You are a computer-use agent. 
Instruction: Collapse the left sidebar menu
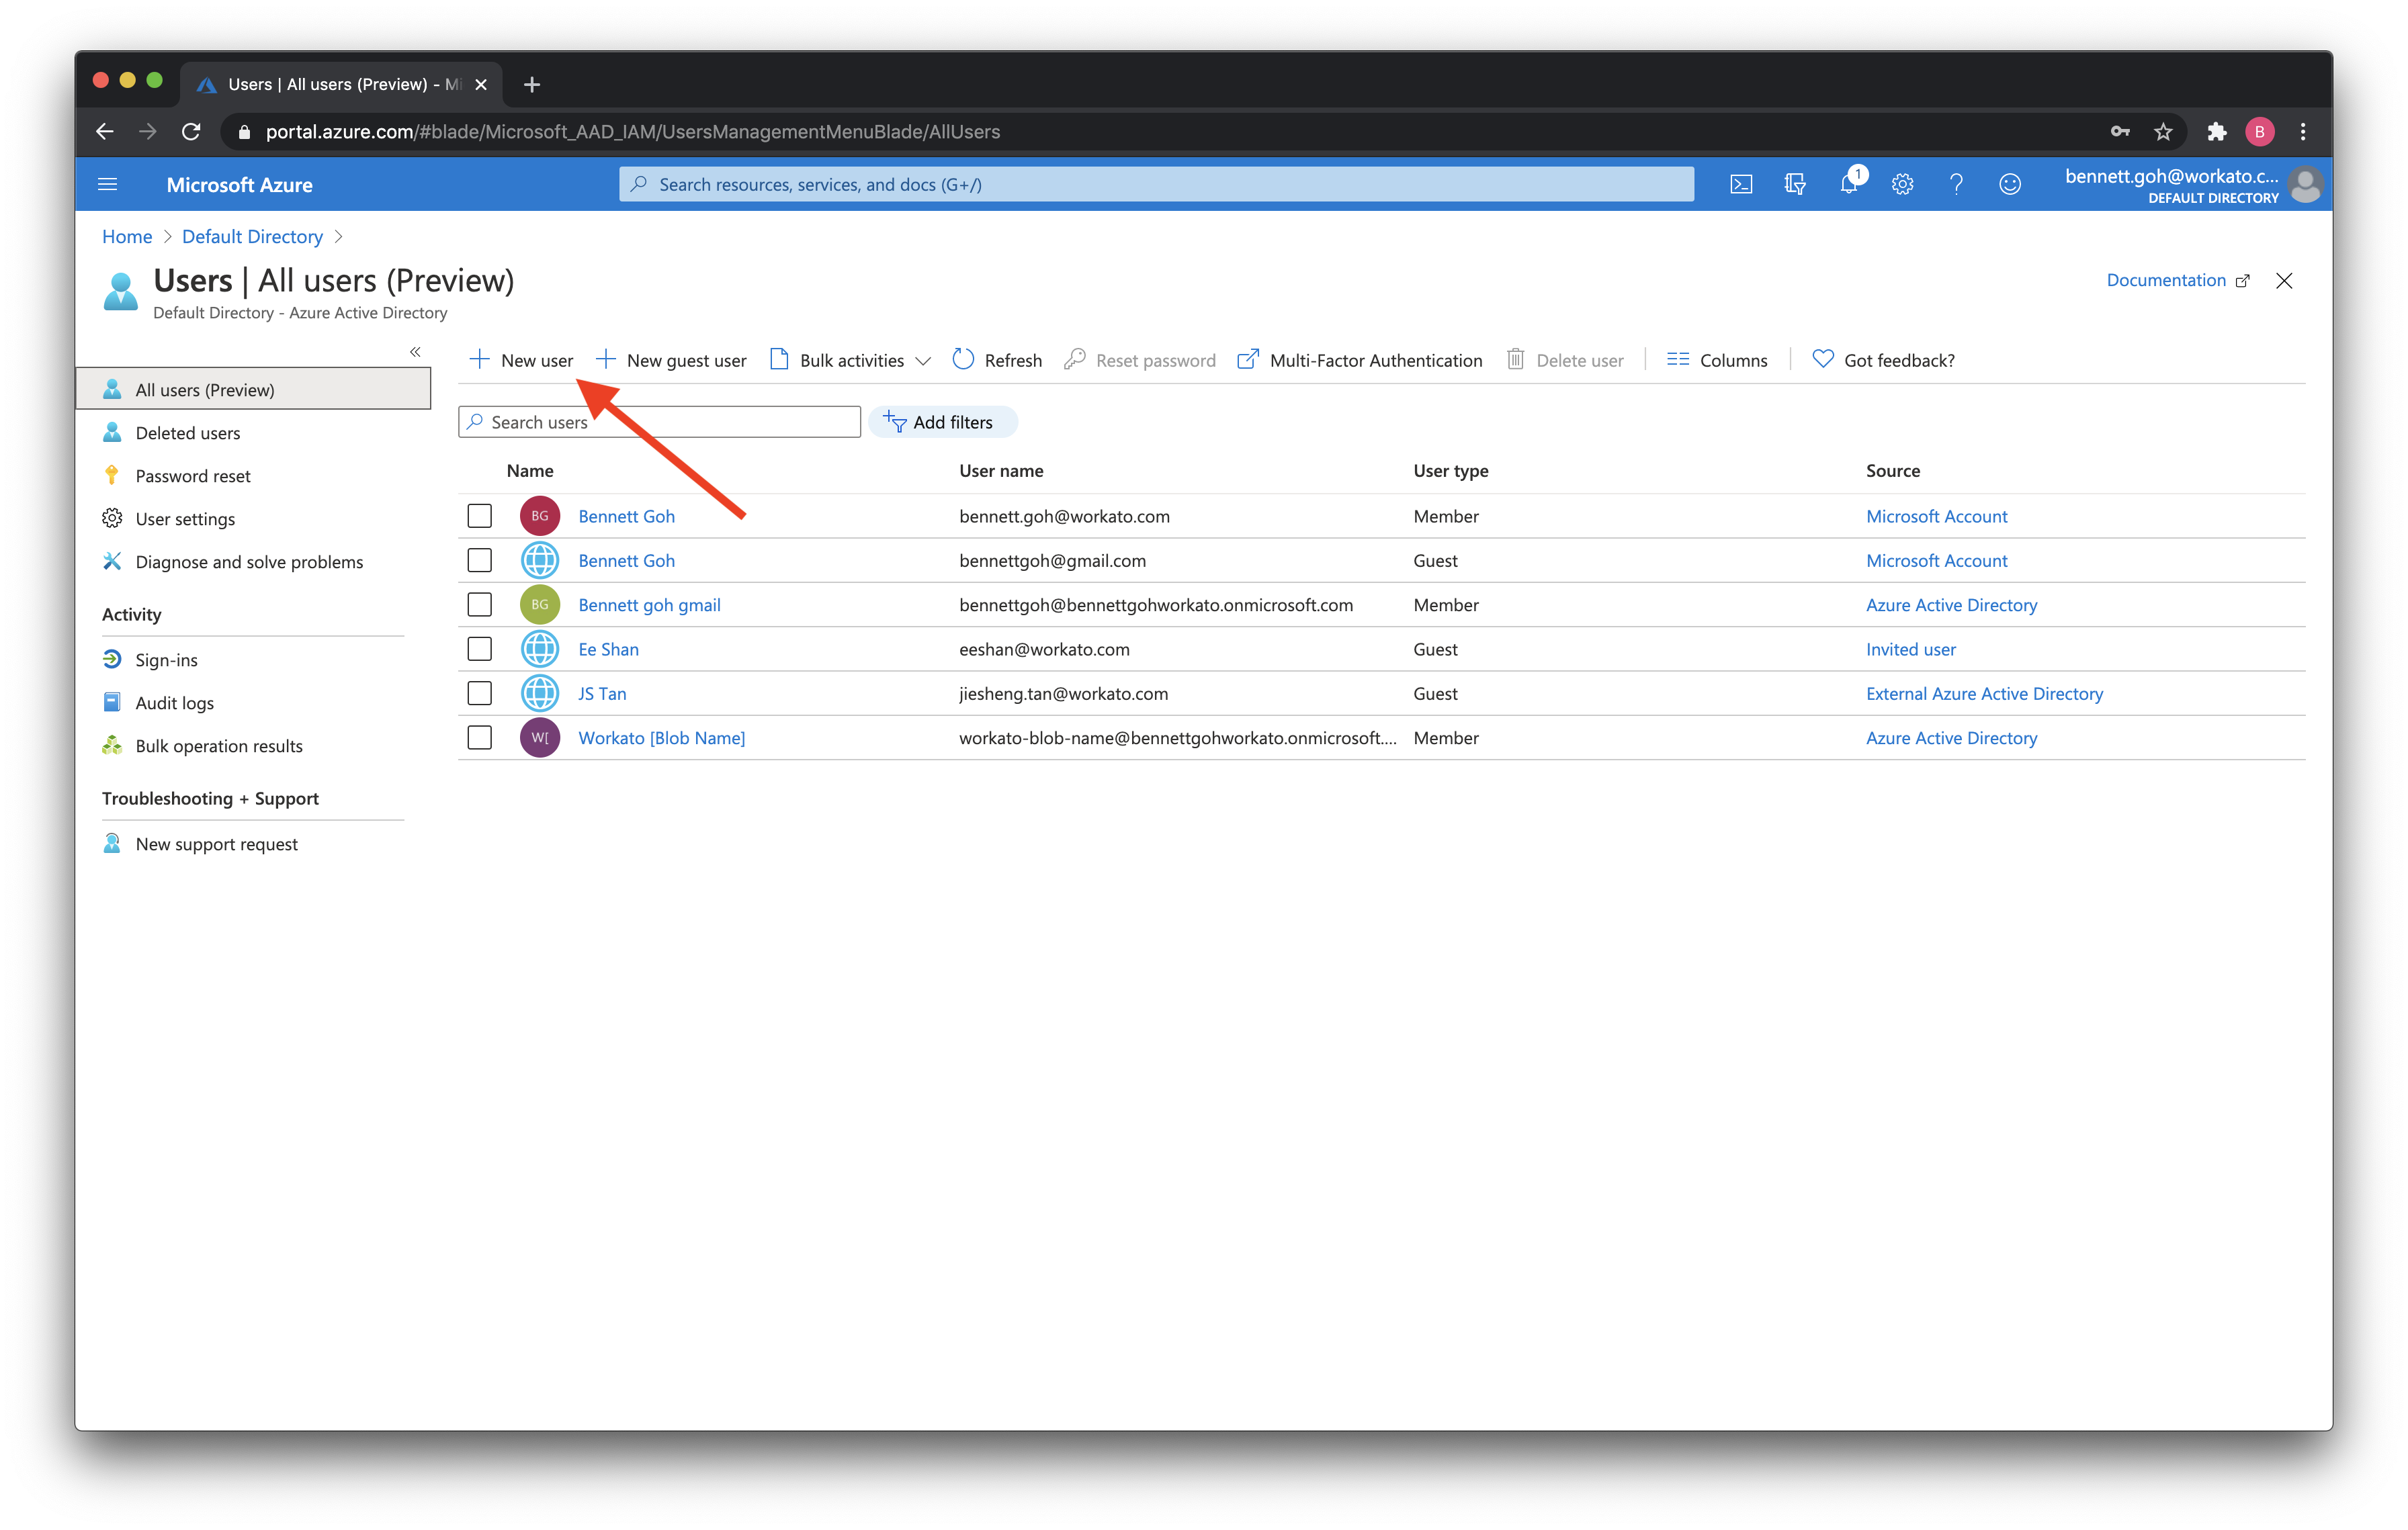pyautogui.click(x=415, y=352)
